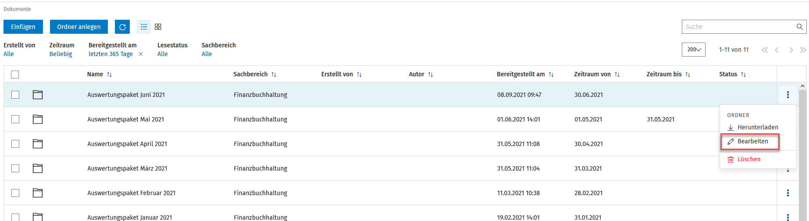The width and height of the screenshot is (809, 221).
Task: Open Auswertungspaket April 2021 folder name
Action: [127, 144]
